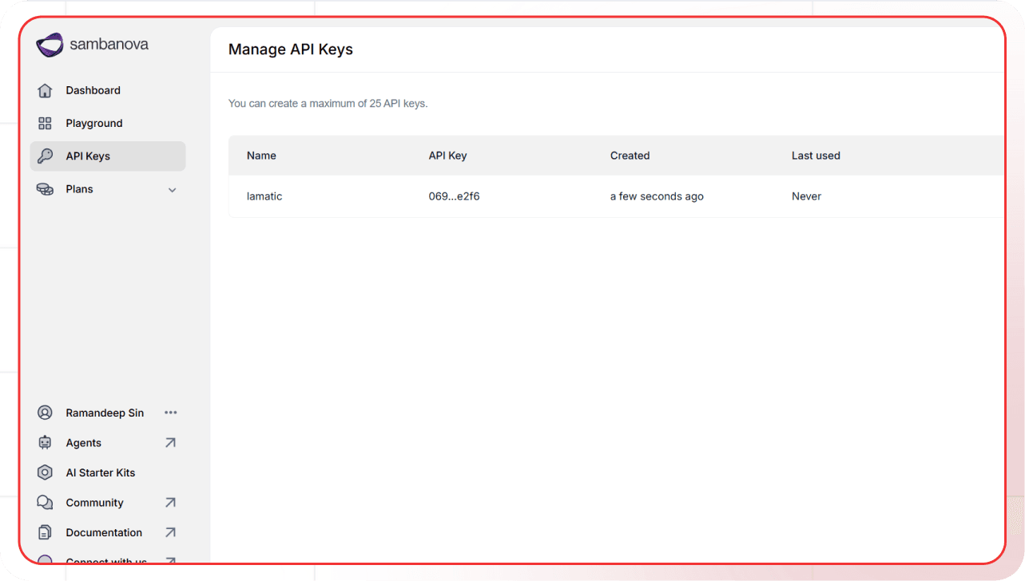1025x581 pixels.
Task: Click the user profile avatar icon
Action: [x=46, y=413]
